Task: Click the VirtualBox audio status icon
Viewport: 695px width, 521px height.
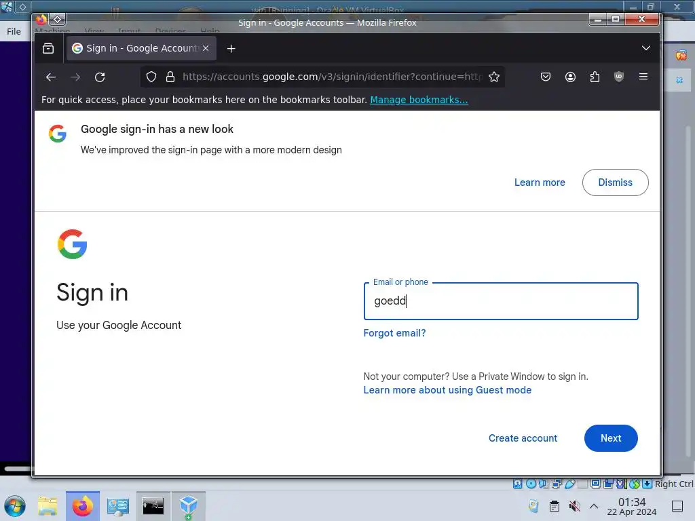Action: tap(544, 484)
